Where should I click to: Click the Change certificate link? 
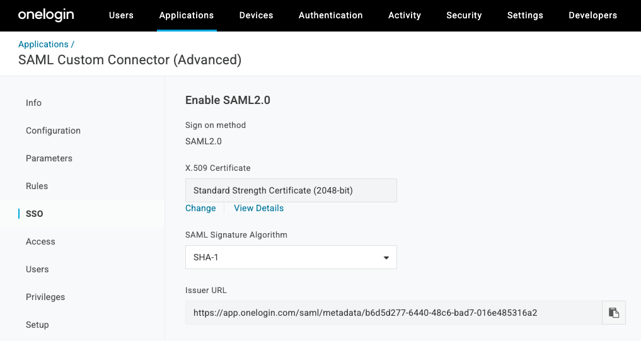[x=200, y=208]
